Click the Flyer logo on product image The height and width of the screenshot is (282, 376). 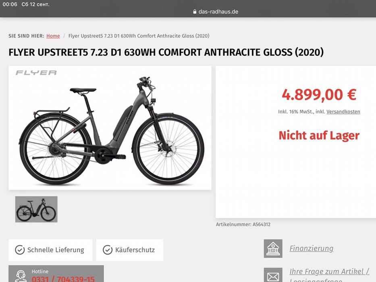pos(36,73)
